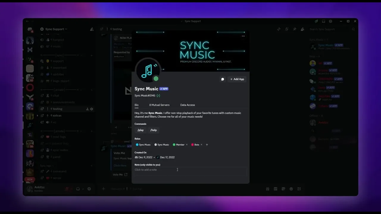
Task: Open the apps launcher icon in message bar
Action: pos(299,189)
